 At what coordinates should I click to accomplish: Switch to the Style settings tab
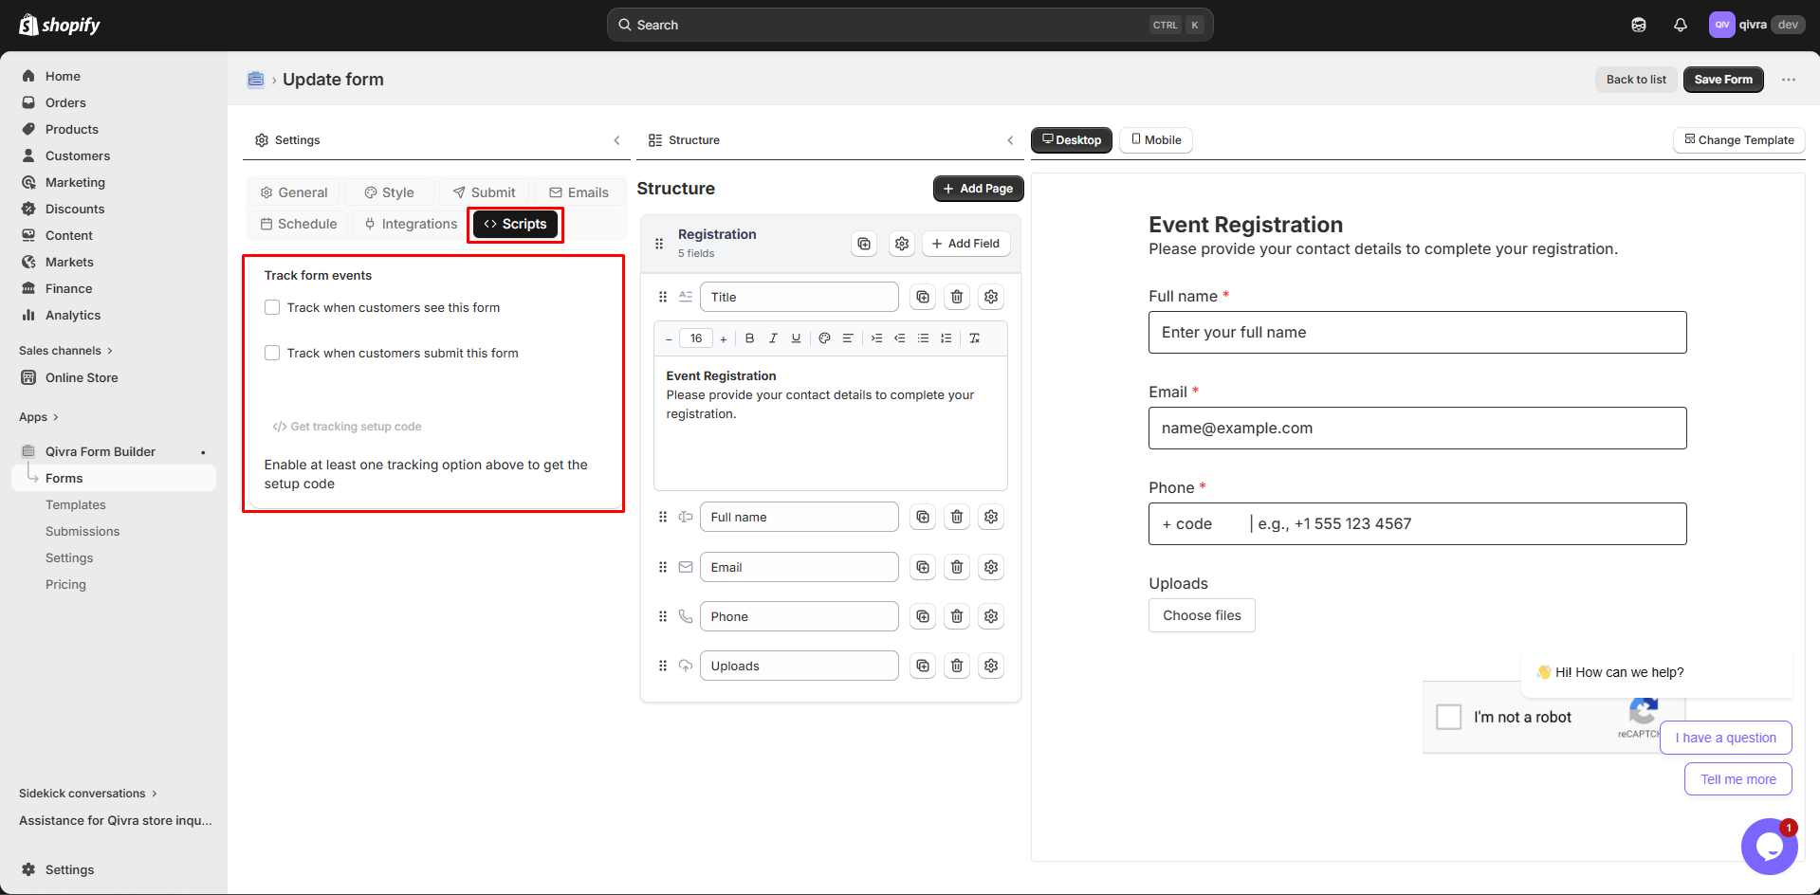pos(389,192)
